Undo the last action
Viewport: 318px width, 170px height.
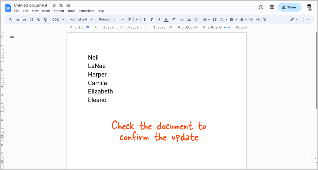click(17, 20)
